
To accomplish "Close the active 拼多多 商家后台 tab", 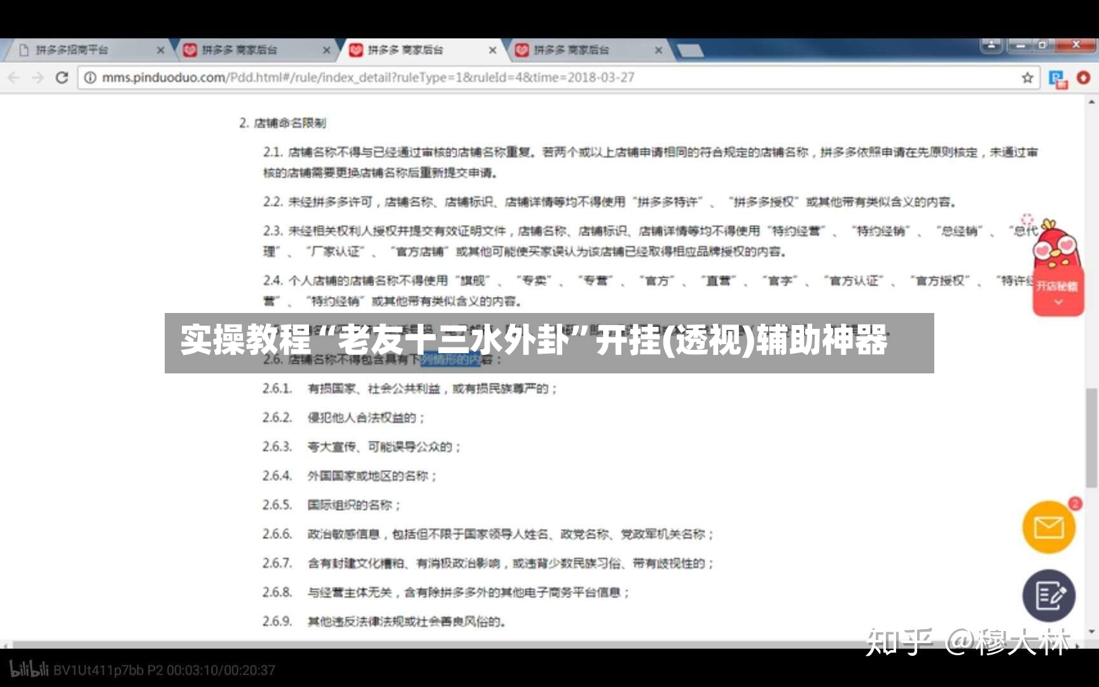I will click(492, 50).
